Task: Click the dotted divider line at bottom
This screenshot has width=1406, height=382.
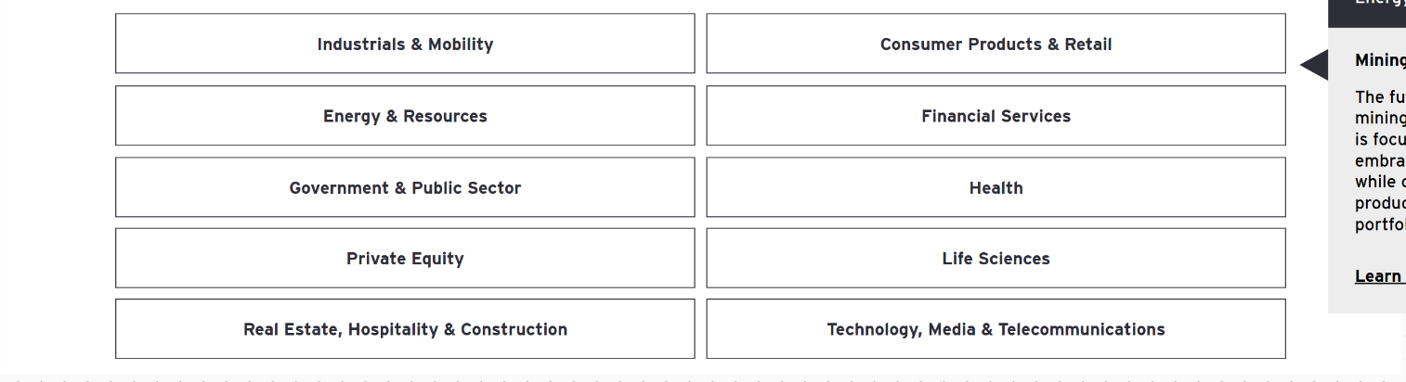Action: point(650,378)
